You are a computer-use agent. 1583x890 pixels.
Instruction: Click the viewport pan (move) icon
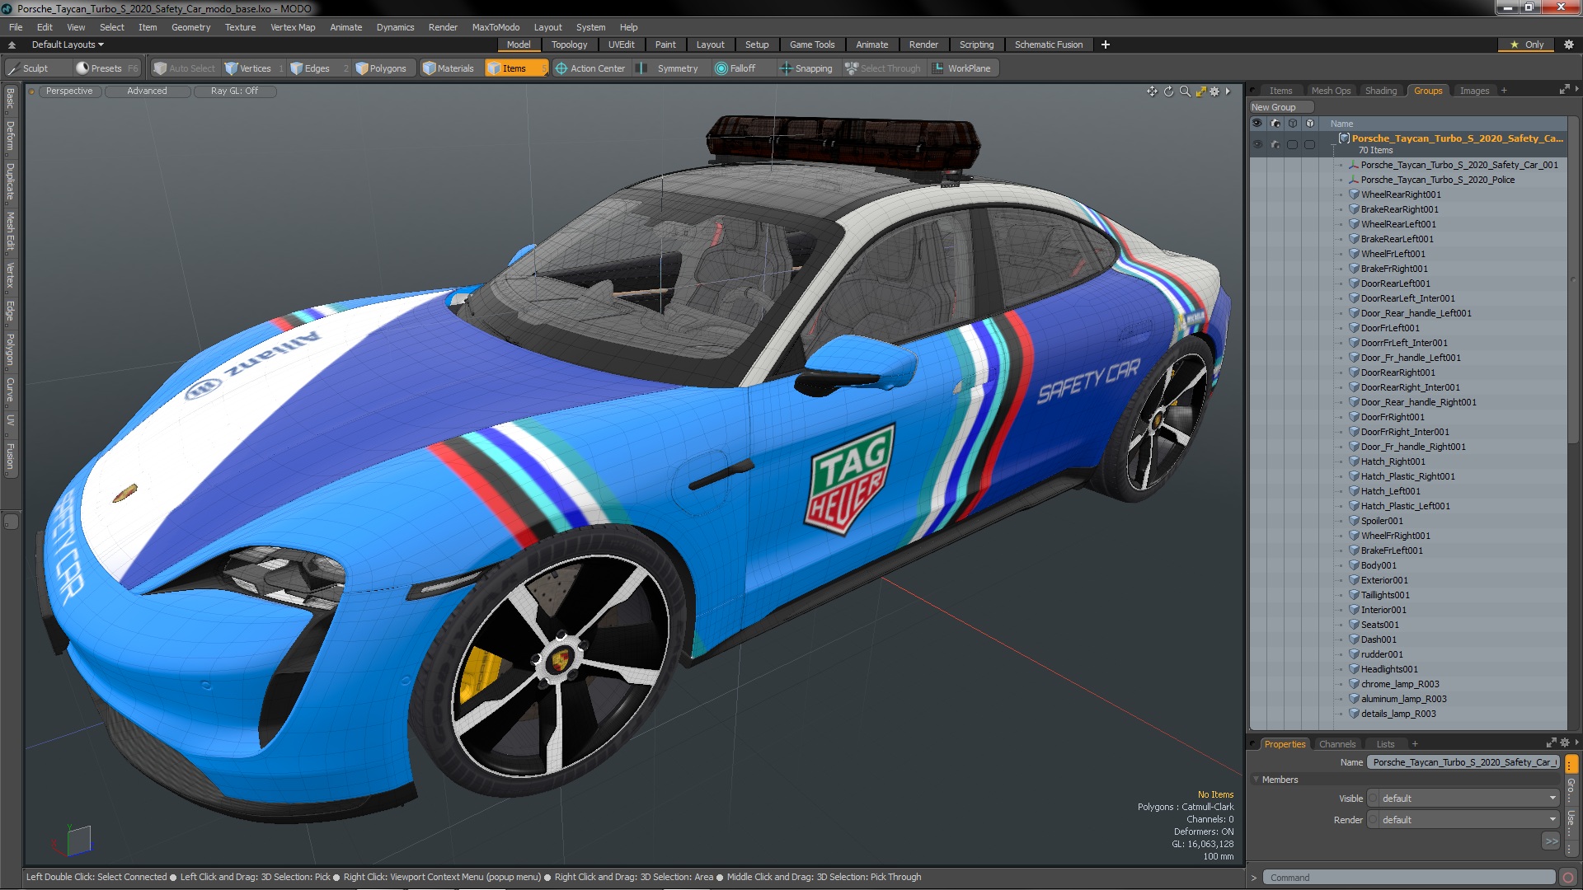(x=1152, y=91)
